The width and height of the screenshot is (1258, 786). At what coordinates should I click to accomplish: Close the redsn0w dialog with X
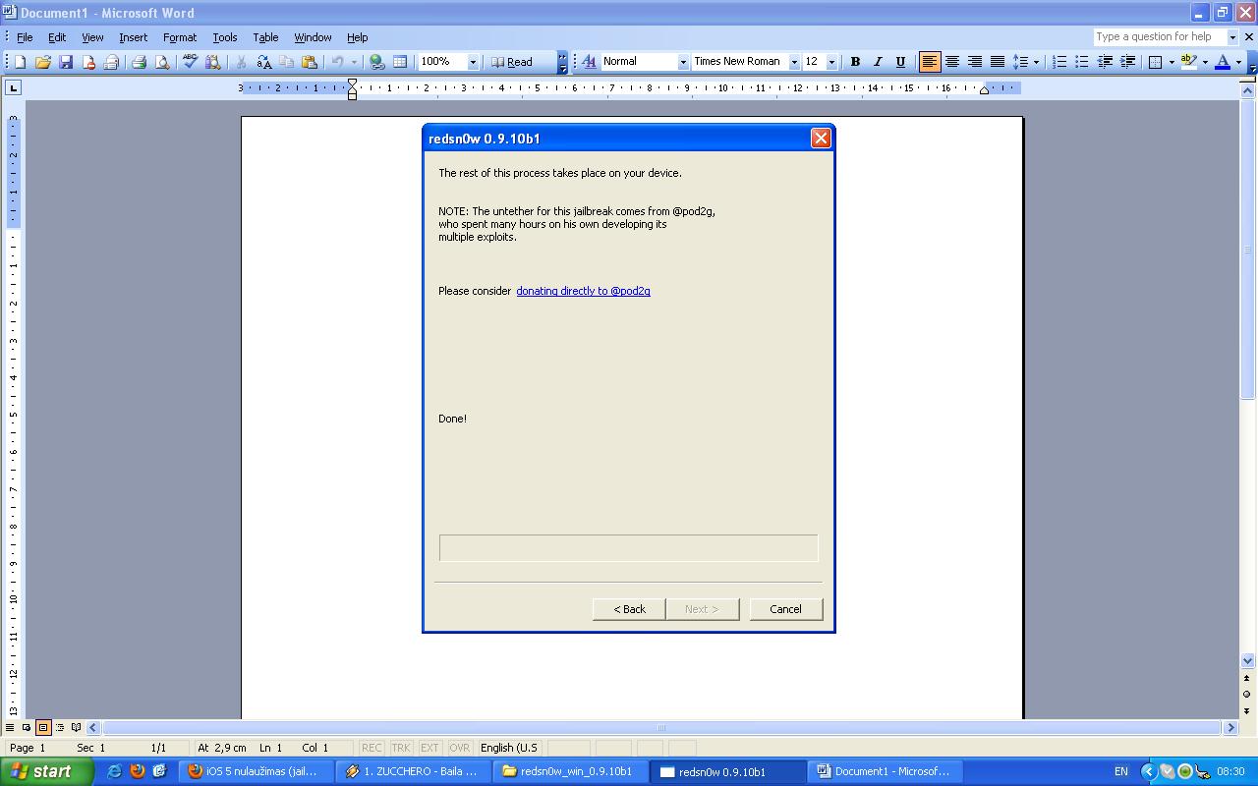pos(821,139)
